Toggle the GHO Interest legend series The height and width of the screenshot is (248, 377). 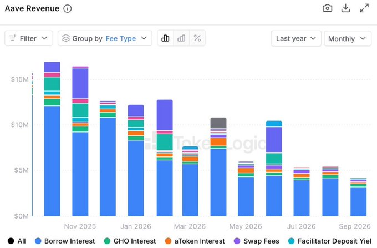point(130,241)
